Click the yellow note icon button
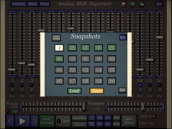 coord(92,118)
